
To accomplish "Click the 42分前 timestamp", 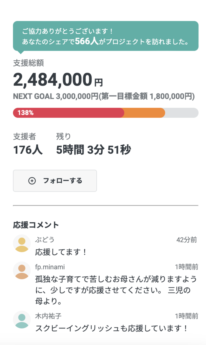I will [186, 240].
